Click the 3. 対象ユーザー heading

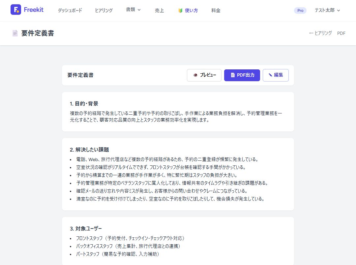pyautogui.click(x=86, y=229)
